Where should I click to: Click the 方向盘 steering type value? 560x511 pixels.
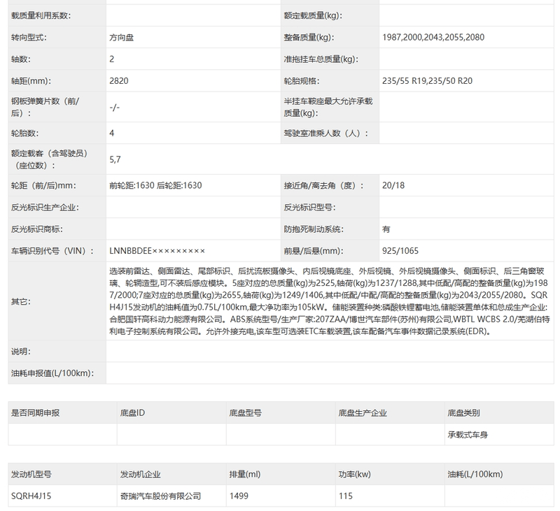point(122,38)
